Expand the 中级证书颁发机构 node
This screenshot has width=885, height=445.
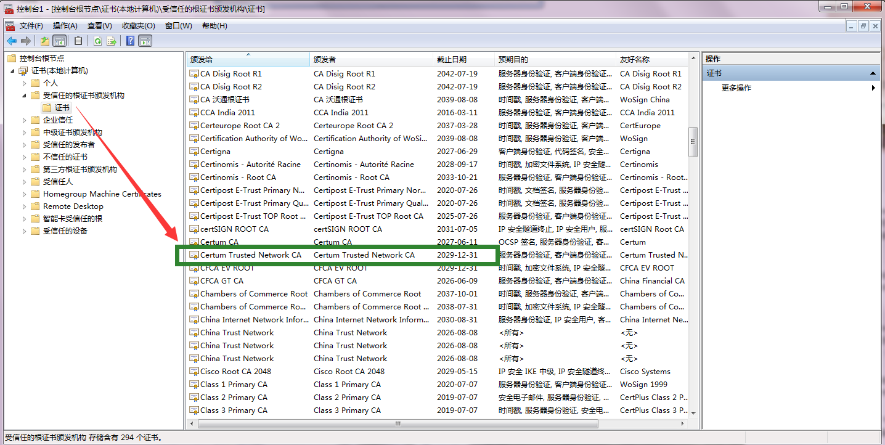(25, 133)
